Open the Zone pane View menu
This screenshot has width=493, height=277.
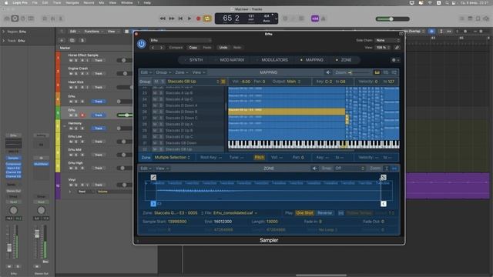pos(163,169)
